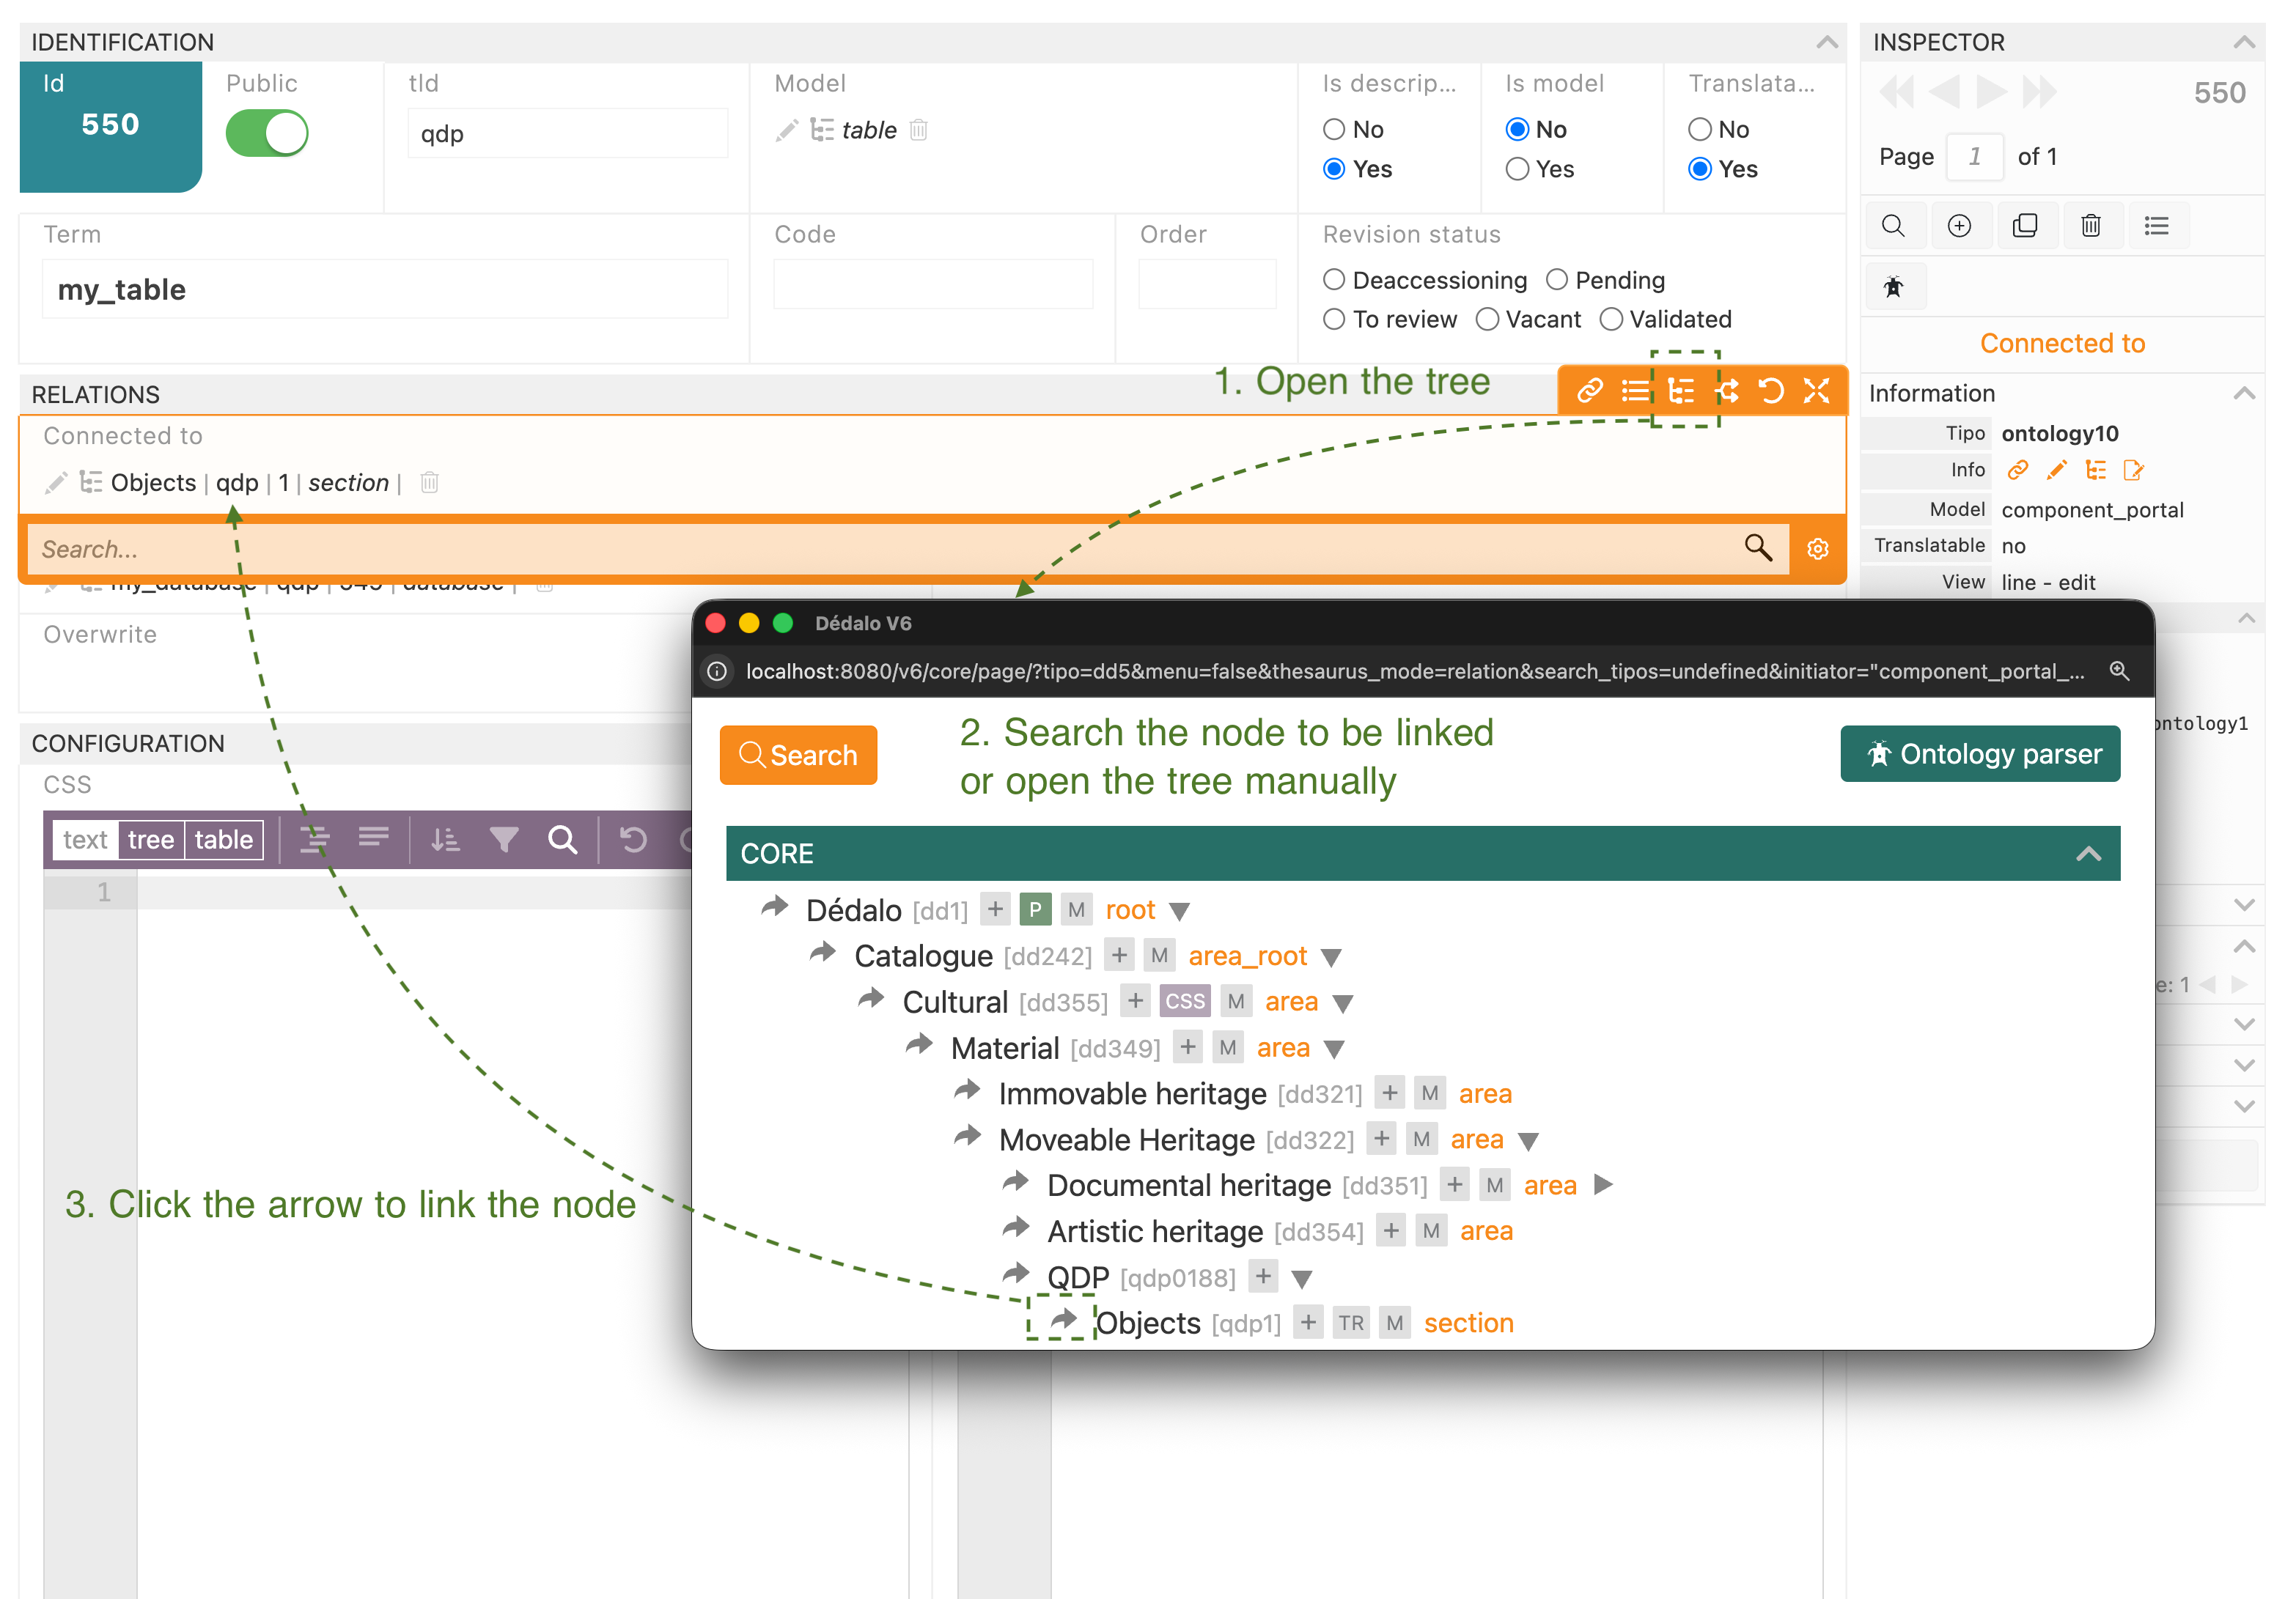Viewport: 2296px width, 1599px height.
Task: Click the trash icon beside Objects relation row
Action: click(x=430, y=483)
